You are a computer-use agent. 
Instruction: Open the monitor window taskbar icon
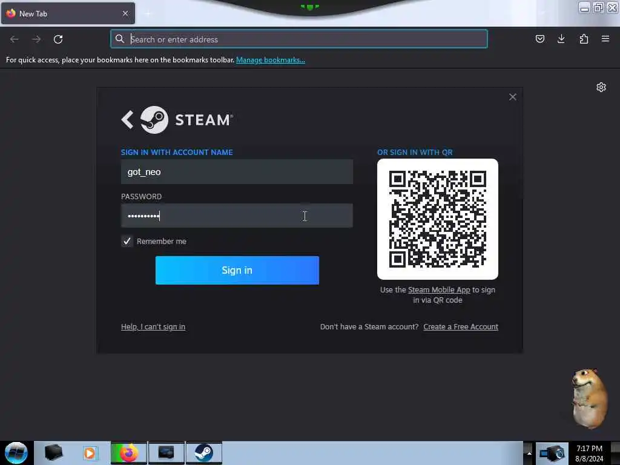[x=166, y=453]
